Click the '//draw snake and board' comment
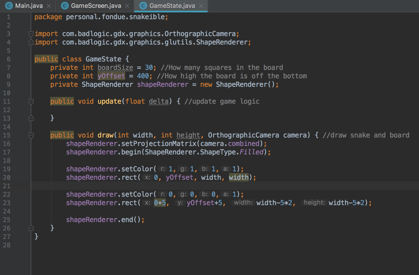 click(366, 135)
